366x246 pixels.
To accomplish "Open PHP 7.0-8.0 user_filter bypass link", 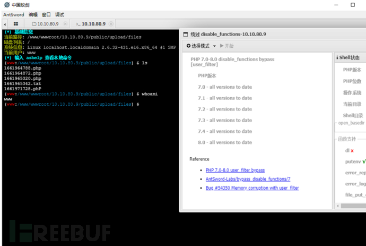I will (x=235, y=170).
